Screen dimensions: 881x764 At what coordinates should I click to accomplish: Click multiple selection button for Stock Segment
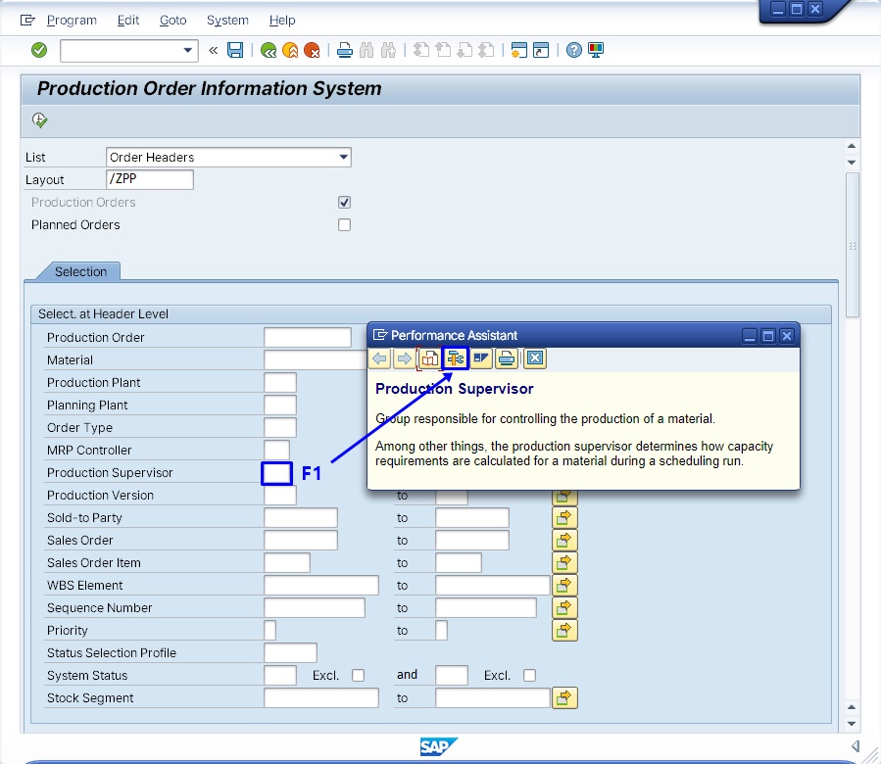564,697
